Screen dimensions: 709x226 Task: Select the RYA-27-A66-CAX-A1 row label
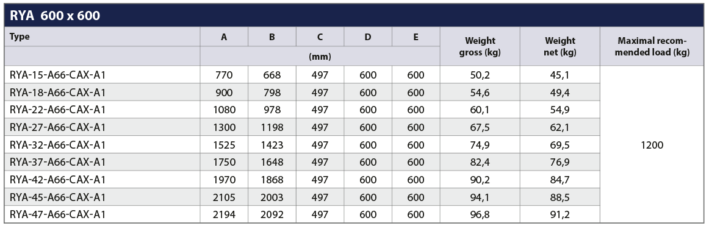pos(57,127)
